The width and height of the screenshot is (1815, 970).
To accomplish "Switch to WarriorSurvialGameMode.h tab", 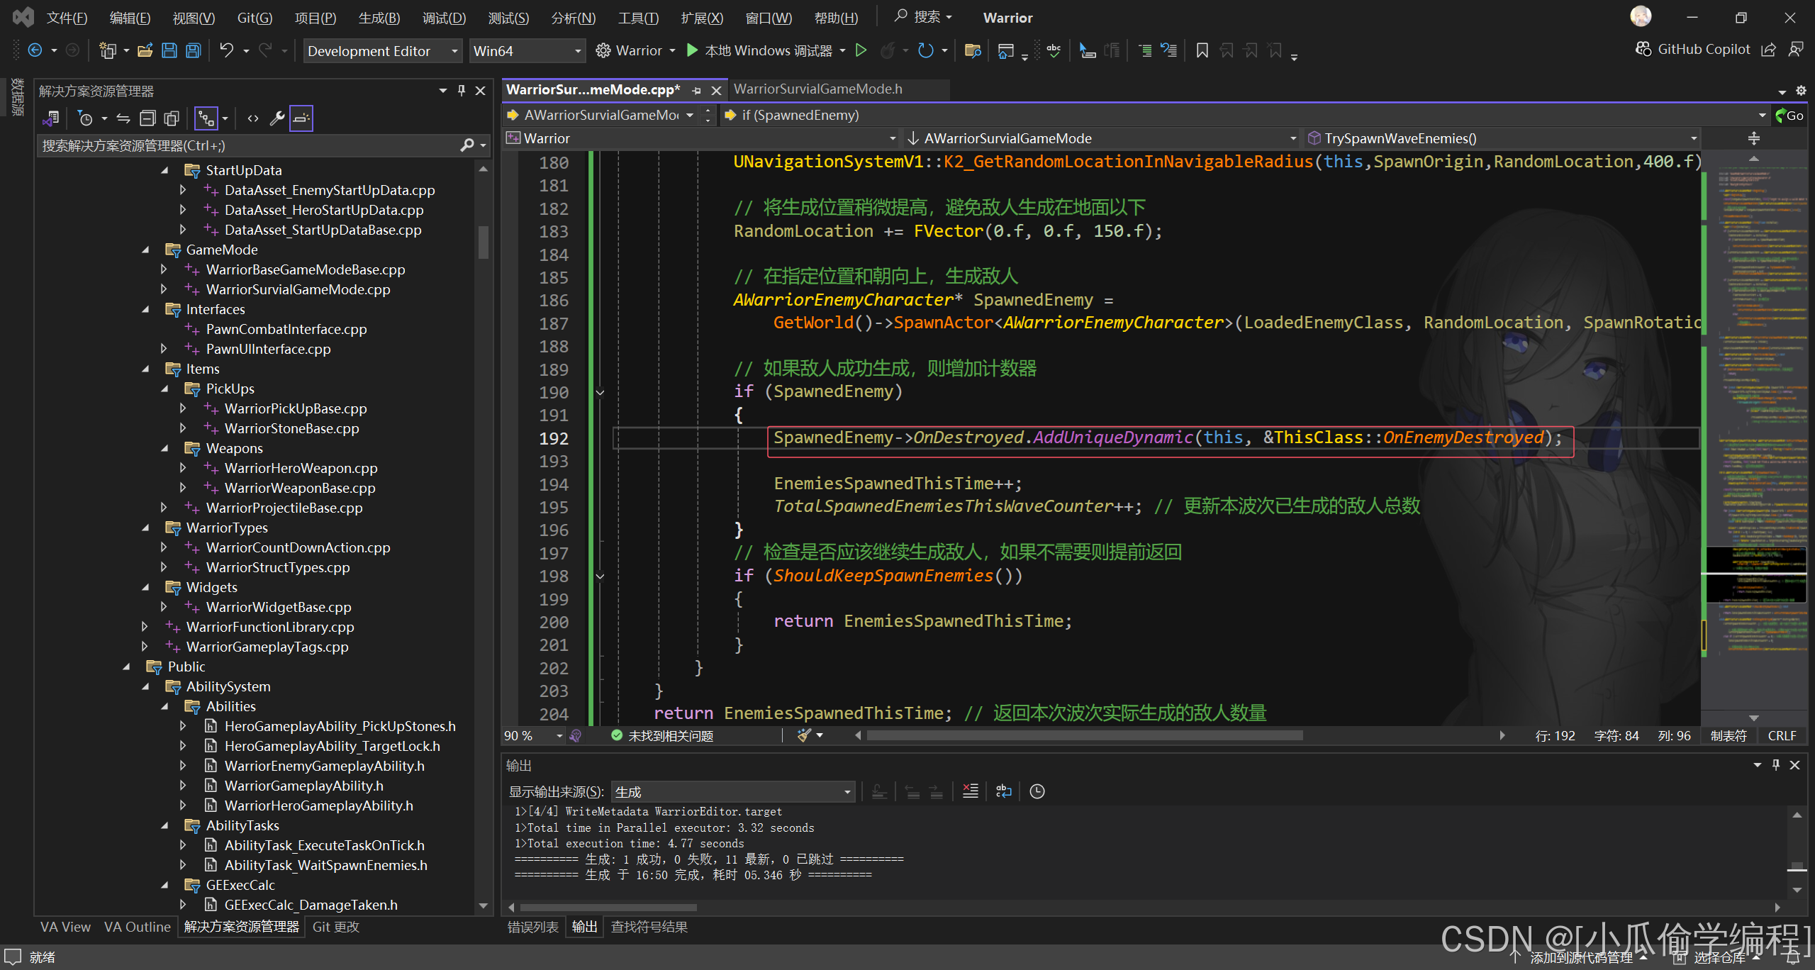I will coord(817,89).
